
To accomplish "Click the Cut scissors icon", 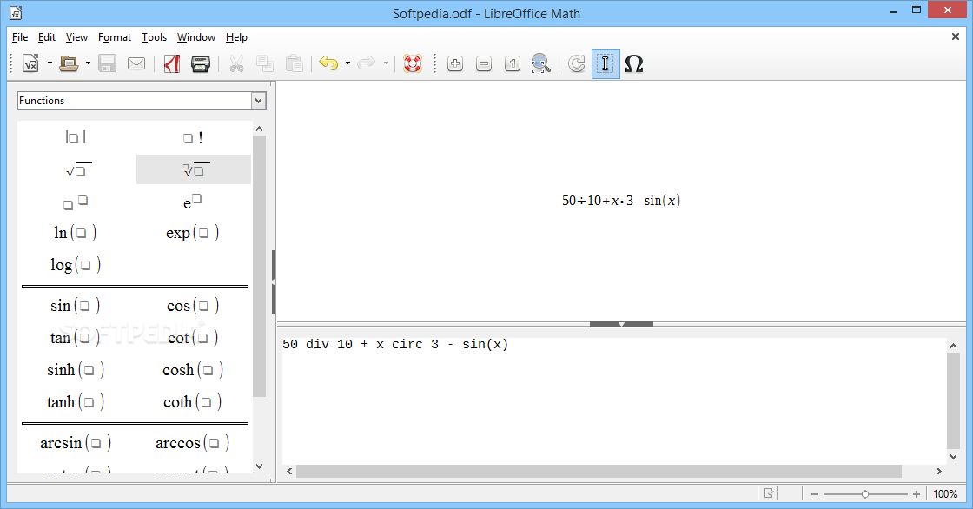I will pos(236,63).
